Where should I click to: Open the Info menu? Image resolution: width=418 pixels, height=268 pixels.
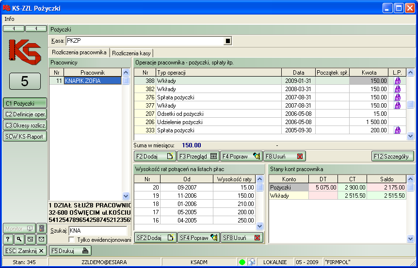(9, 19)
